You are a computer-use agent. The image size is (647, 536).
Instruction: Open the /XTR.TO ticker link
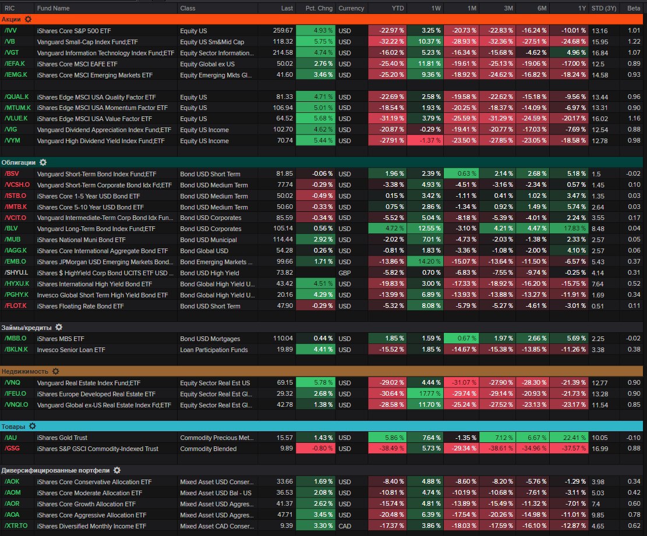tap(16, 526)
